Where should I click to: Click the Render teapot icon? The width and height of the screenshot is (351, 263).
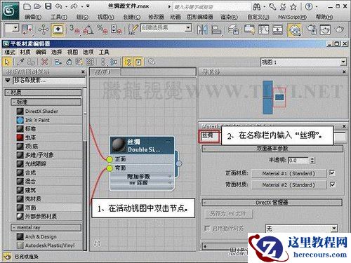click(x=339, y=29)
